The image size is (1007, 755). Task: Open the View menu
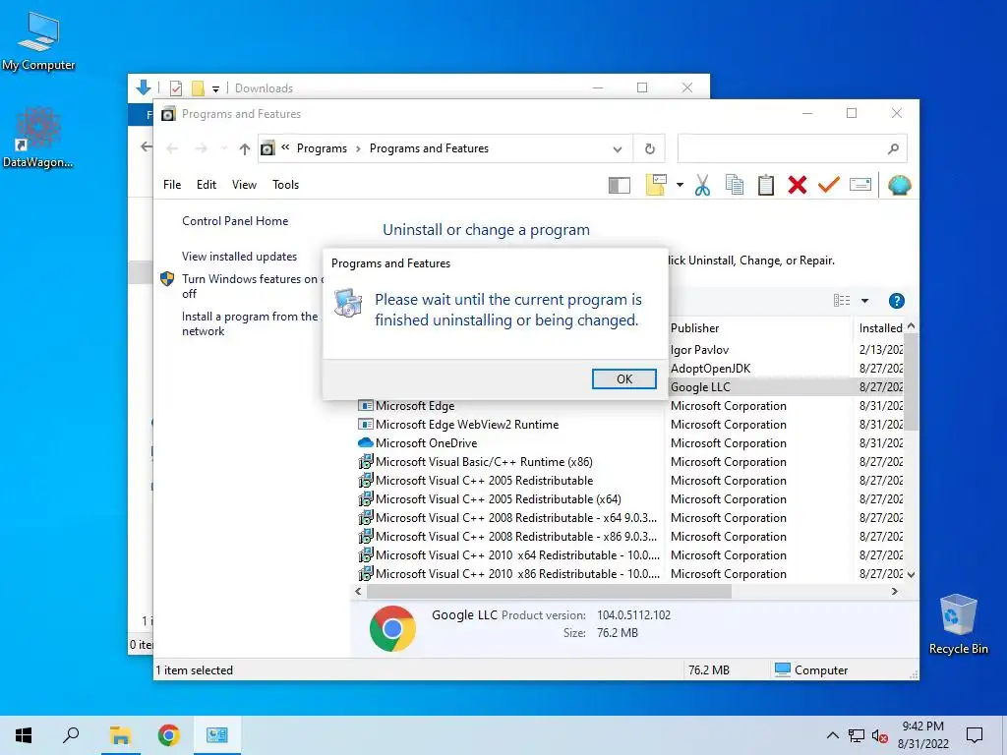[x=244, y=185]
